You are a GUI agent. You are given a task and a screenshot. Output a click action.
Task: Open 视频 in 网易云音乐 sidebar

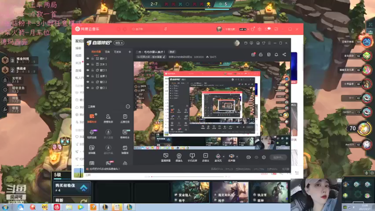pyautogui.click(x=78, y=55)
